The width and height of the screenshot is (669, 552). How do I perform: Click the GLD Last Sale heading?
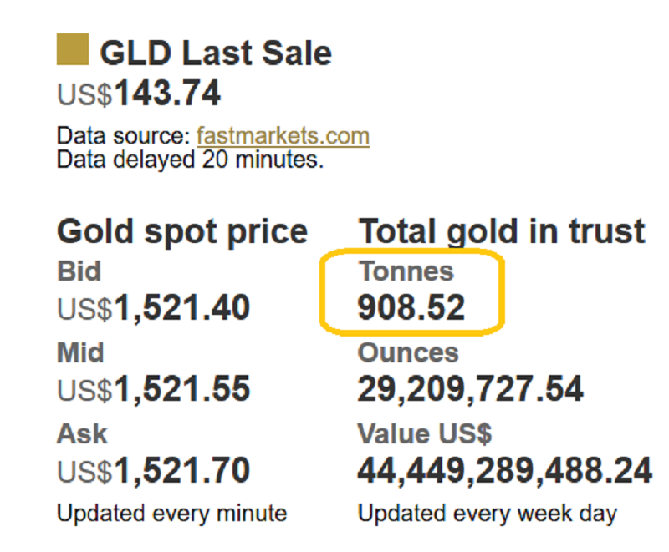coord(216,53)
